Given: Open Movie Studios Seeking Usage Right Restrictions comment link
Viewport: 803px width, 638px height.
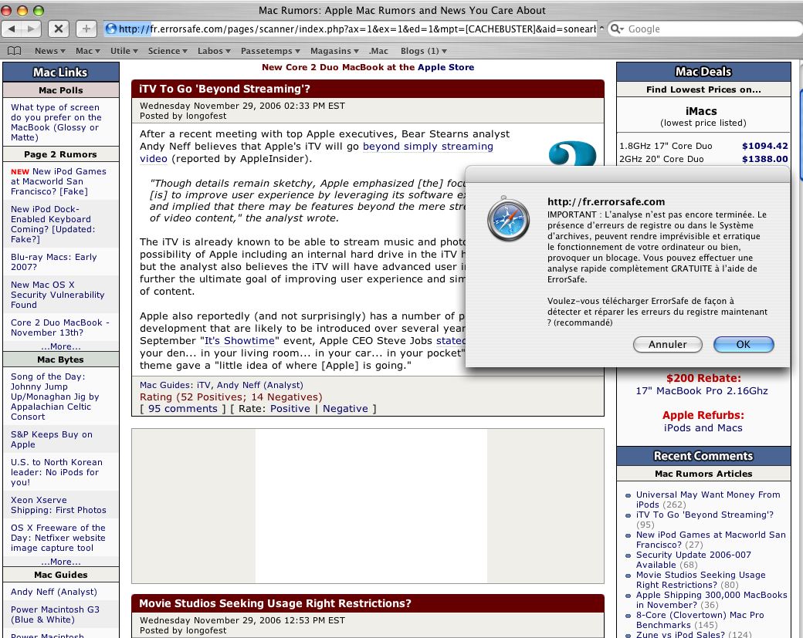Looking at the screenshot, I should [700, 579].
